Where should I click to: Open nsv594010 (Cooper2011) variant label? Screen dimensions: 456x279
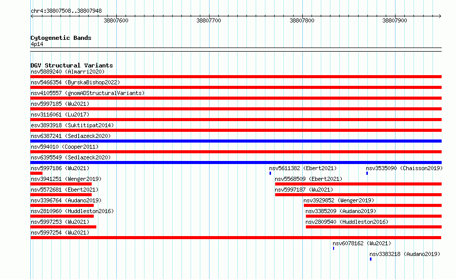pos(65,147)
